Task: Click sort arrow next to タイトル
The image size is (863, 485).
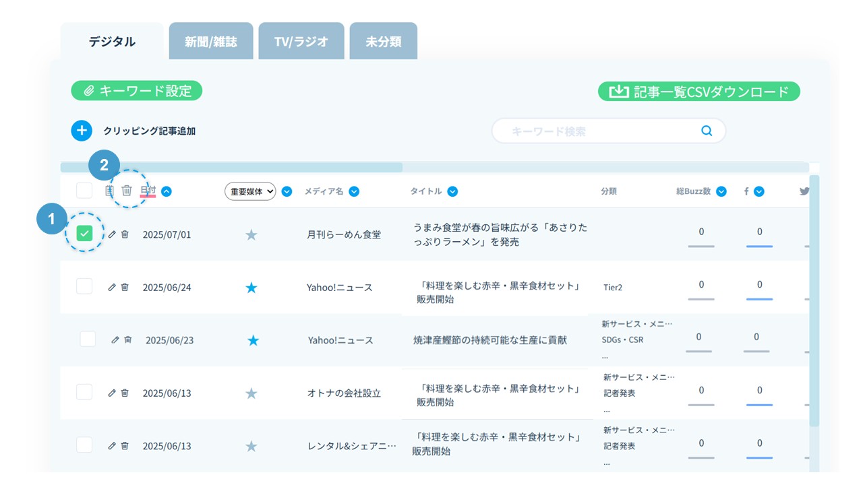Action: point(452,191)
